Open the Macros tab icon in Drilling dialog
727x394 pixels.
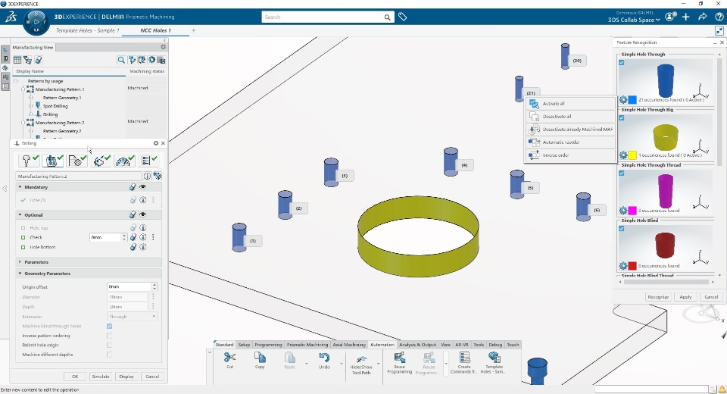point(101,161)
